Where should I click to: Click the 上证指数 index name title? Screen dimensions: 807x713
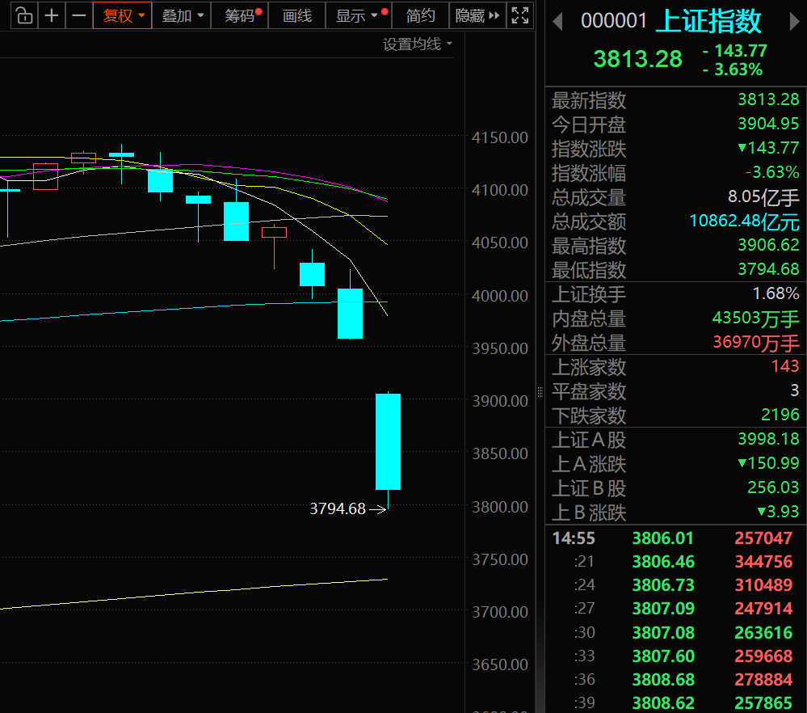(708, 22)
